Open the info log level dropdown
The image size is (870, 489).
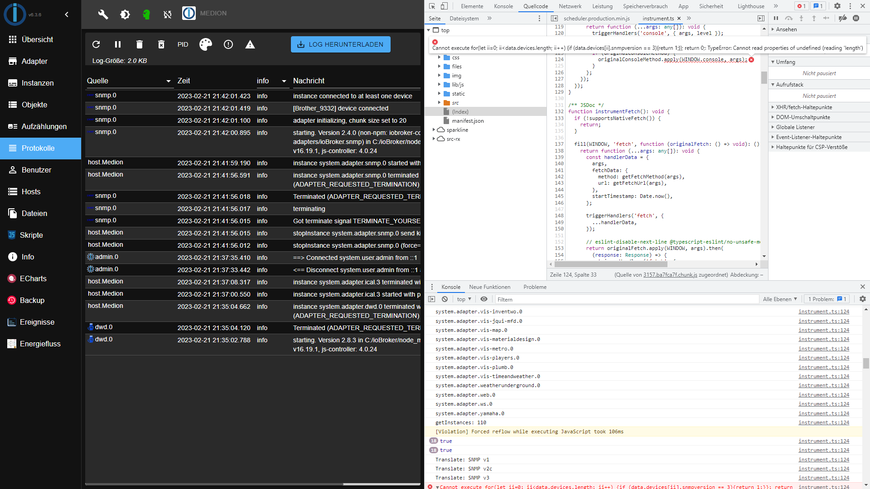284,81
